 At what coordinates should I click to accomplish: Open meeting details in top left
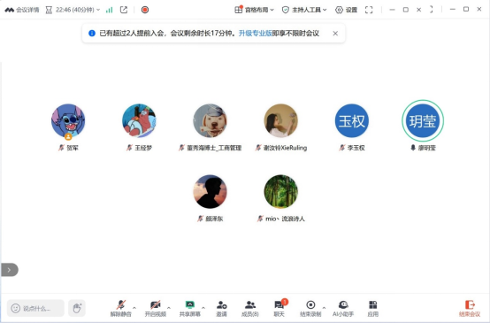tap(22, 10)
